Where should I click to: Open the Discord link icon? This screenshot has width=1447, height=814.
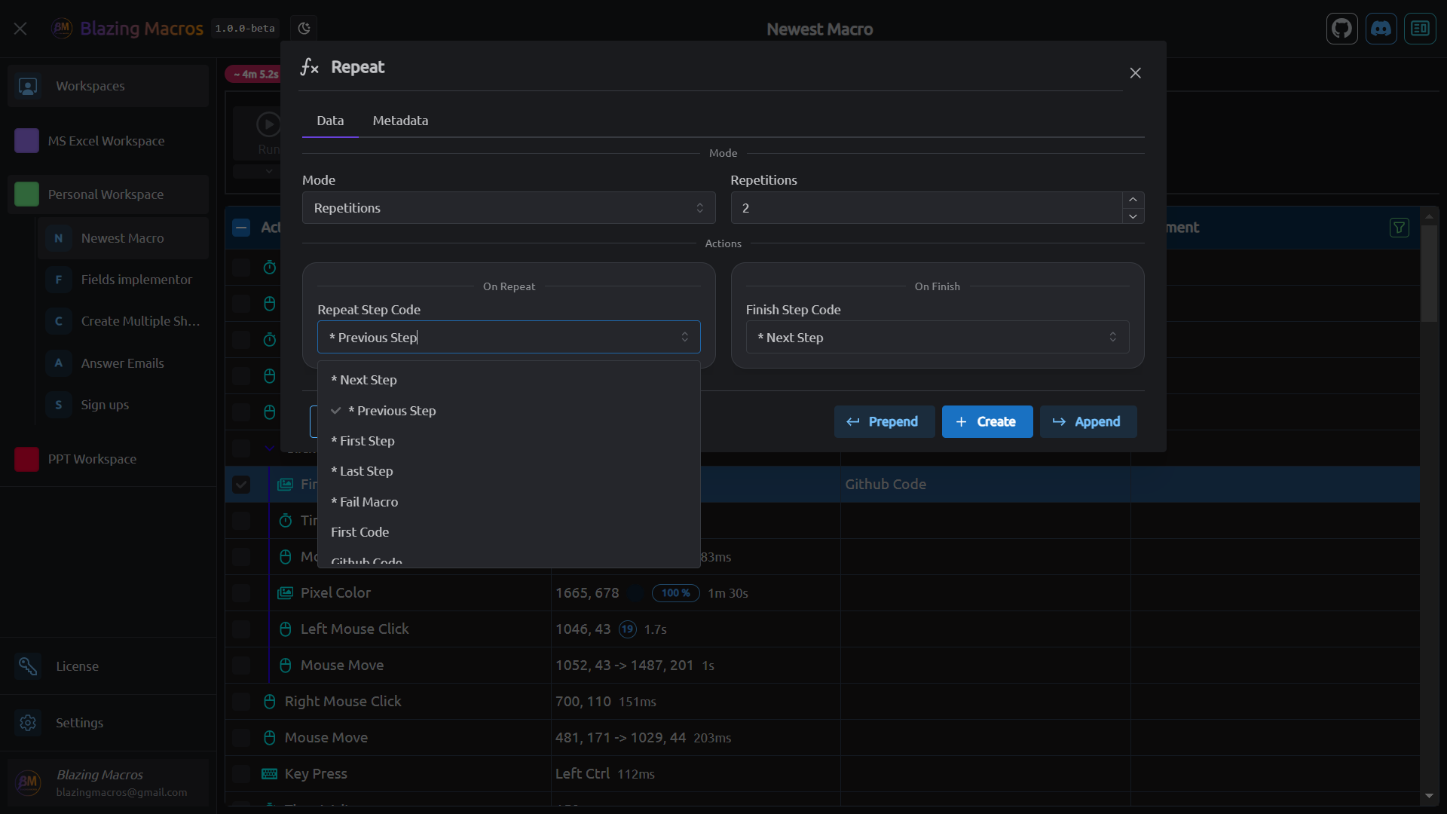1381,29
